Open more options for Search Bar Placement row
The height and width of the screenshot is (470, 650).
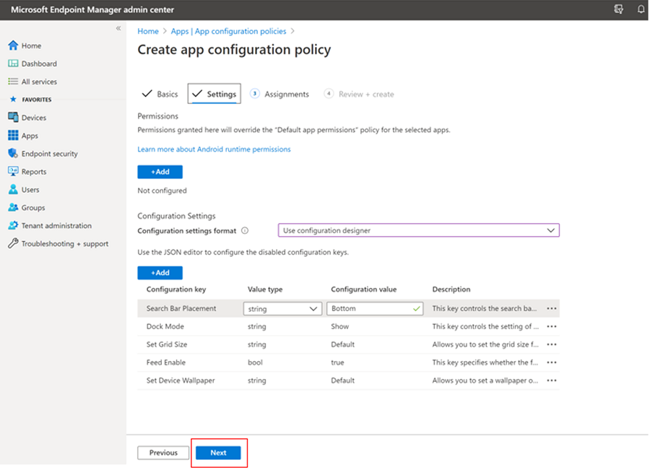tap(551, 308)
